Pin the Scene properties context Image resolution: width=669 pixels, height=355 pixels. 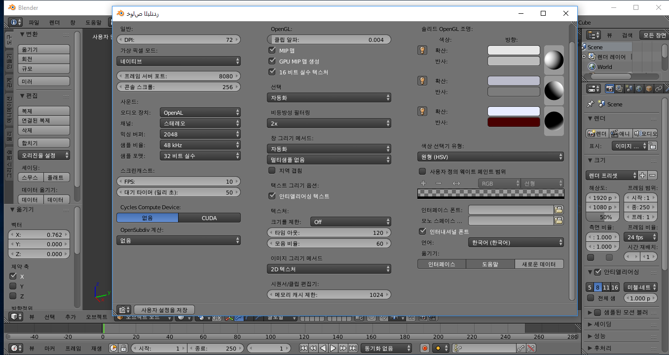click(591, 104)
